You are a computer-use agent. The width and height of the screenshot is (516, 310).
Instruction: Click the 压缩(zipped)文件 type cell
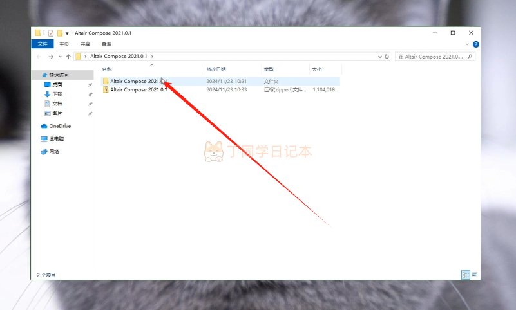coord(285,89)
